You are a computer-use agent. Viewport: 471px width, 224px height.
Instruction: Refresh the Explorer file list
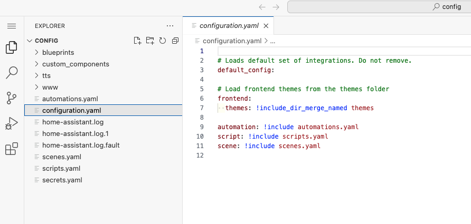[x=163, y=41]
